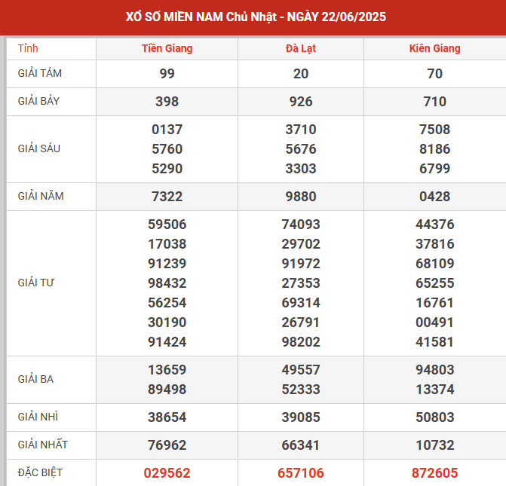Viewport: 506px width, 486px height.
Task: Click Đà Lạt number 98202
Action: click(x=301, y=342)
